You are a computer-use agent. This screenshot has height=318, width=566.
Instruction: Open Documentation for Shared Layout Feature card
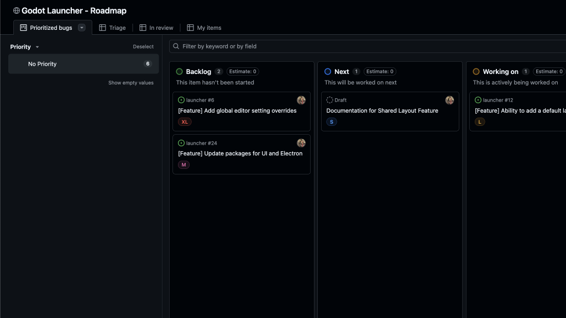(x=382, y=110)
